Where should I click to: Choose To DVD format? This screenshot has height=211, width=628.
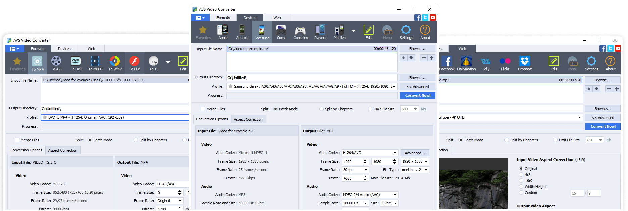[x=76, y=63]
